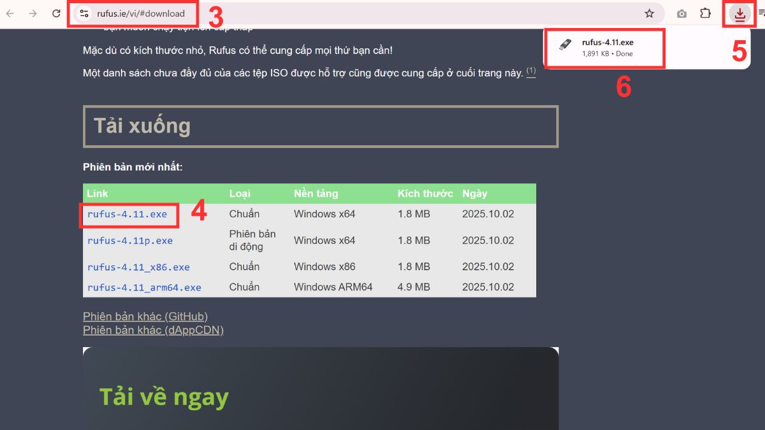Open Phiên bản khác (GitHub) link
The image size is (765, 430).
(145, 317)
